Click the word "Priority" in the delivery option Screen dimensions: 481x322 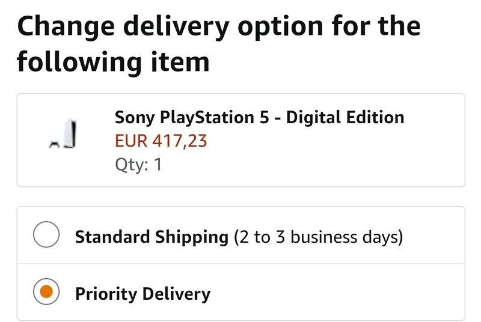(x=106, y=294)
